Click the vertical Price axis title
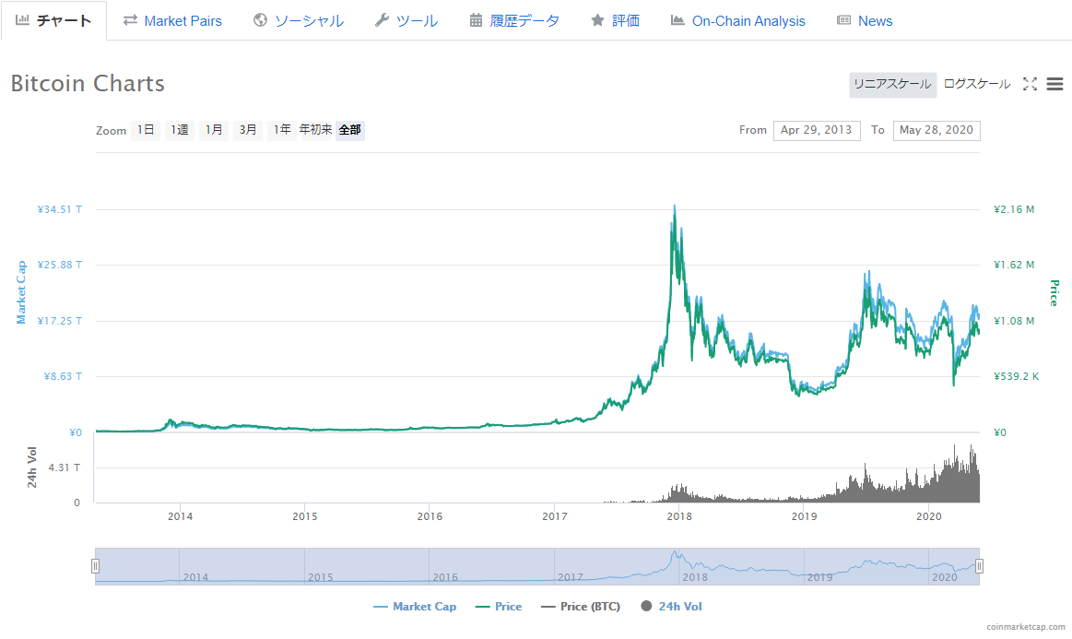1072x639 pixels. 1054,293
